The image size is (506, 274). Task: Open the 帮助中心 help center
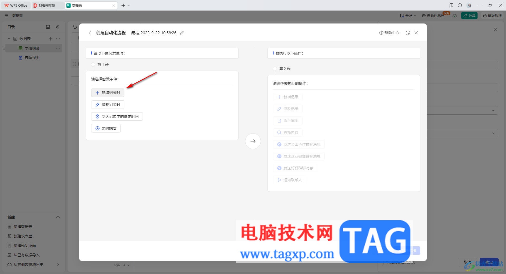point(389,33)
